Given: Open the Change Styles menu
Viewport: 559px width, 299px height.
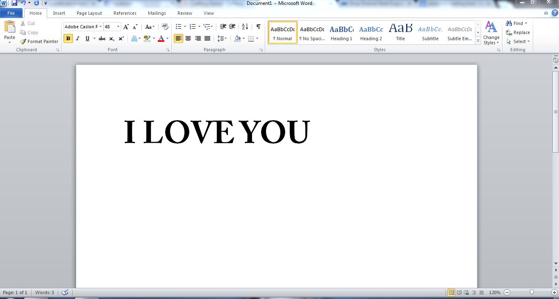Looking at the screenshot, I should tap(491, 33).
